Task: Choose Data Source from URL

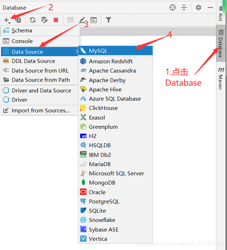Action: point(39,70)
